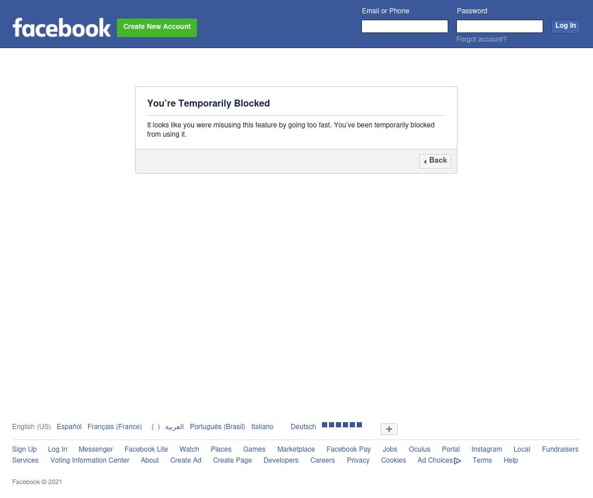Viewport: 593px width, 498px height.
Task: Focus the Email or Phone field
Action: [x=405, y=26]
